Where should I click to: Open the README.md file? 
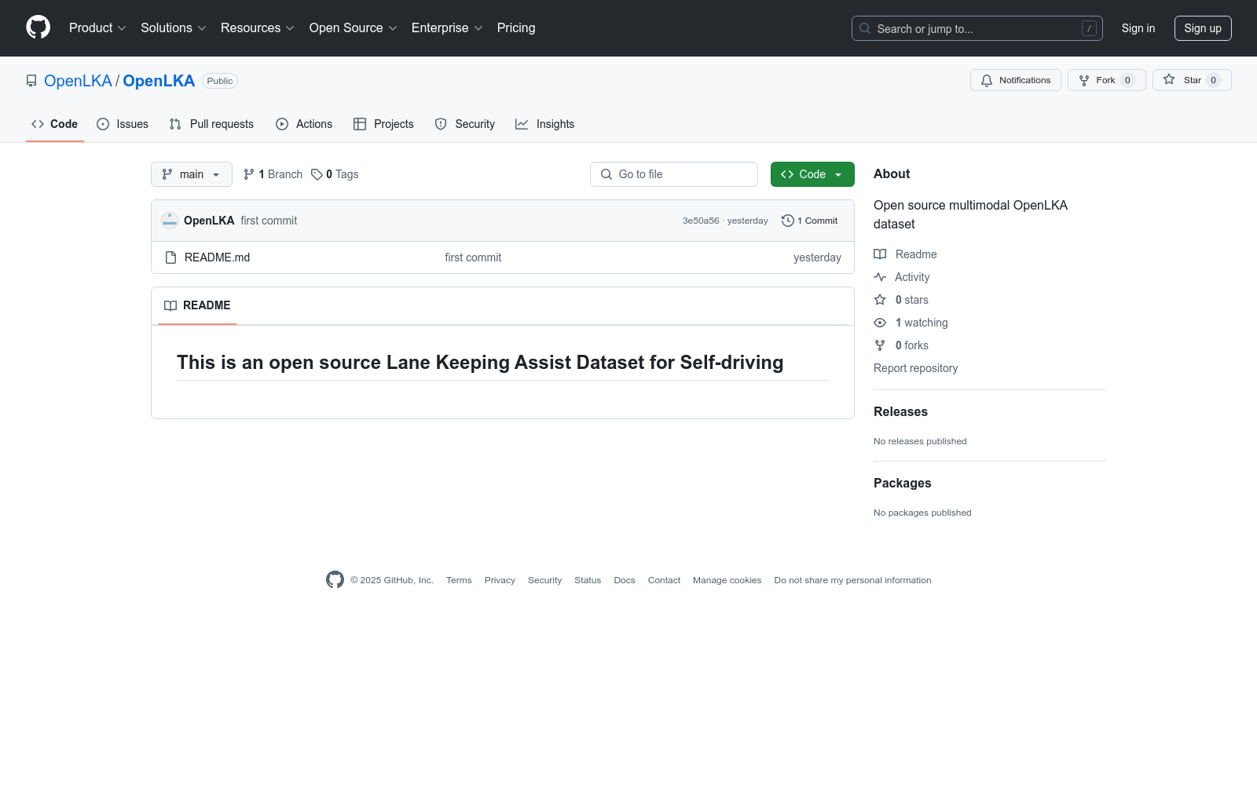[x=217, y=257]
